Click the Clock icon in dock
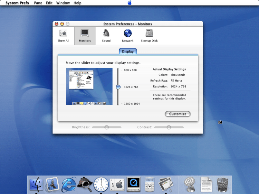This screenshot has height=194, width=259. click(x=101, y=184)
